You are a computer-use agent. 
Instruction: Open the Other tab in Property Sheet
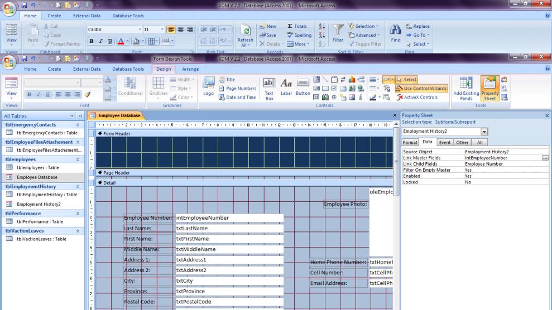click(x=462, y=142)
